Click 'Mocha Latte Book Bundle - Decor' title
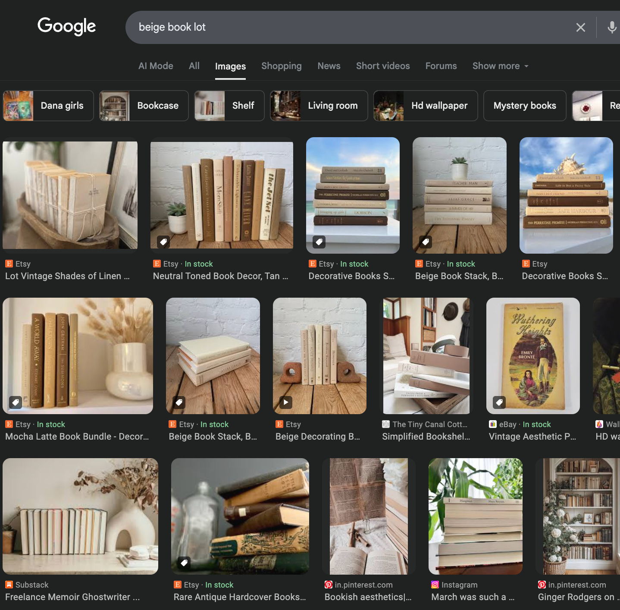 click(77, 437)
